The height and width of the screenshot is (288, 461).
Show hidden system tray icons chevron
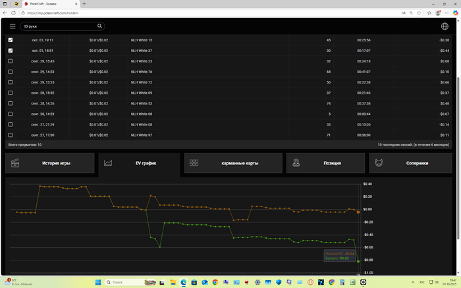[x=413, y=282]
